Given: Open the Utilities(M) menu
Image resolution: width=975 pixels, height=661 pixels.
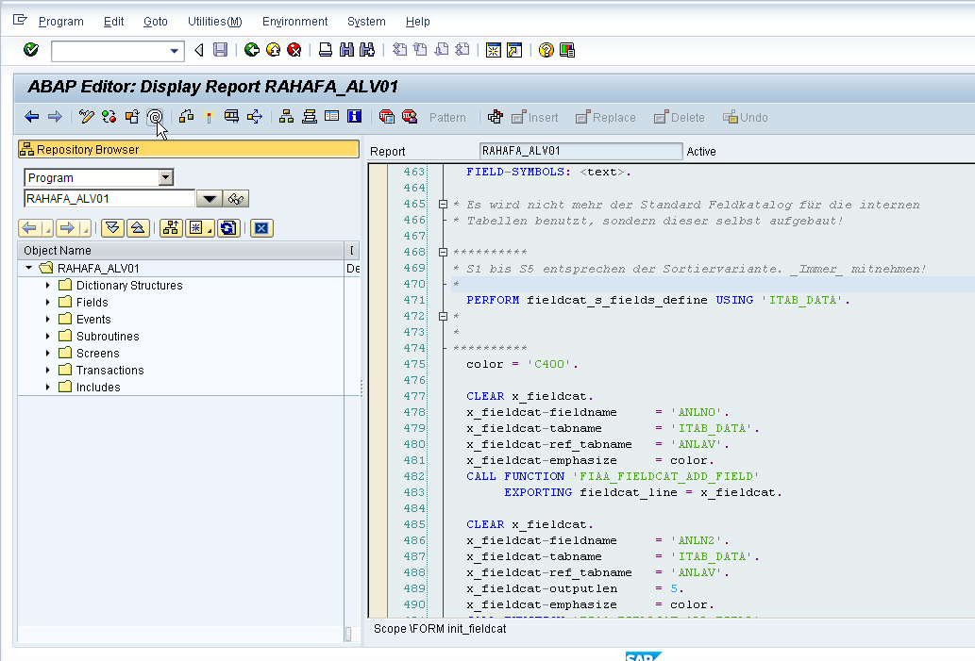Looking at the screenshot, I should click(214, 21).
